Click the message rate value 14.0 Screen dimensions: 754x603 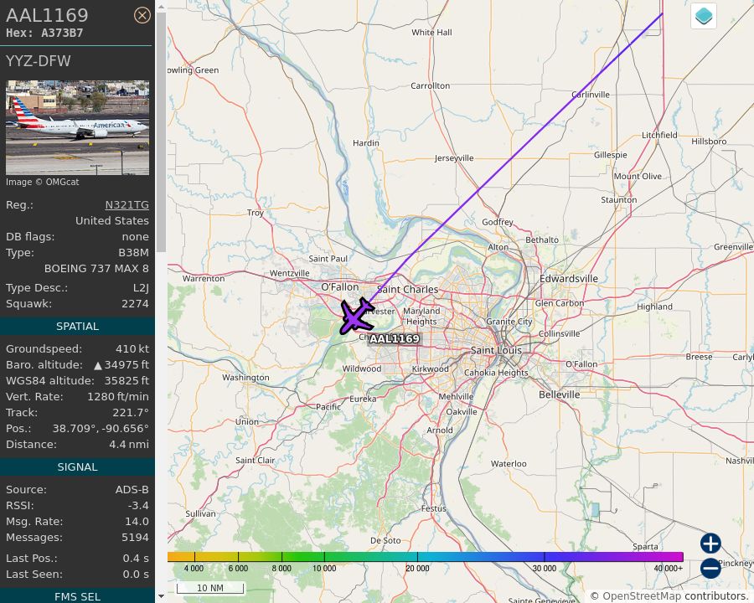coord(137,521)
